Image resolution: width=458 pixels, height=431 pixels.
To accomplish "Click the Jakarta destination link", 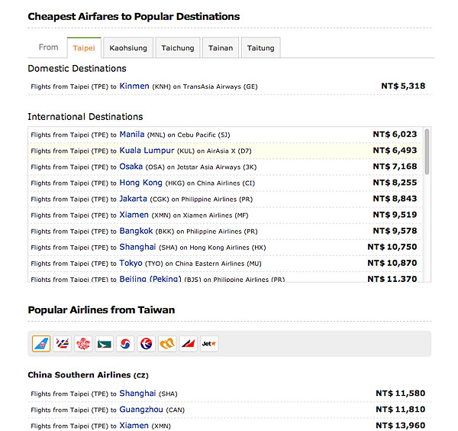I will click(x=133, y=199).
